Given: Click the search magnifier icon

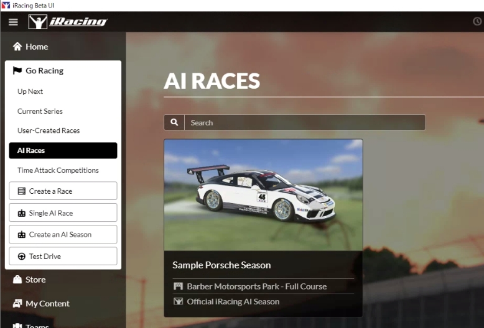Looking at the screenshot, I should pyautogui.click(x=174, y=122).
